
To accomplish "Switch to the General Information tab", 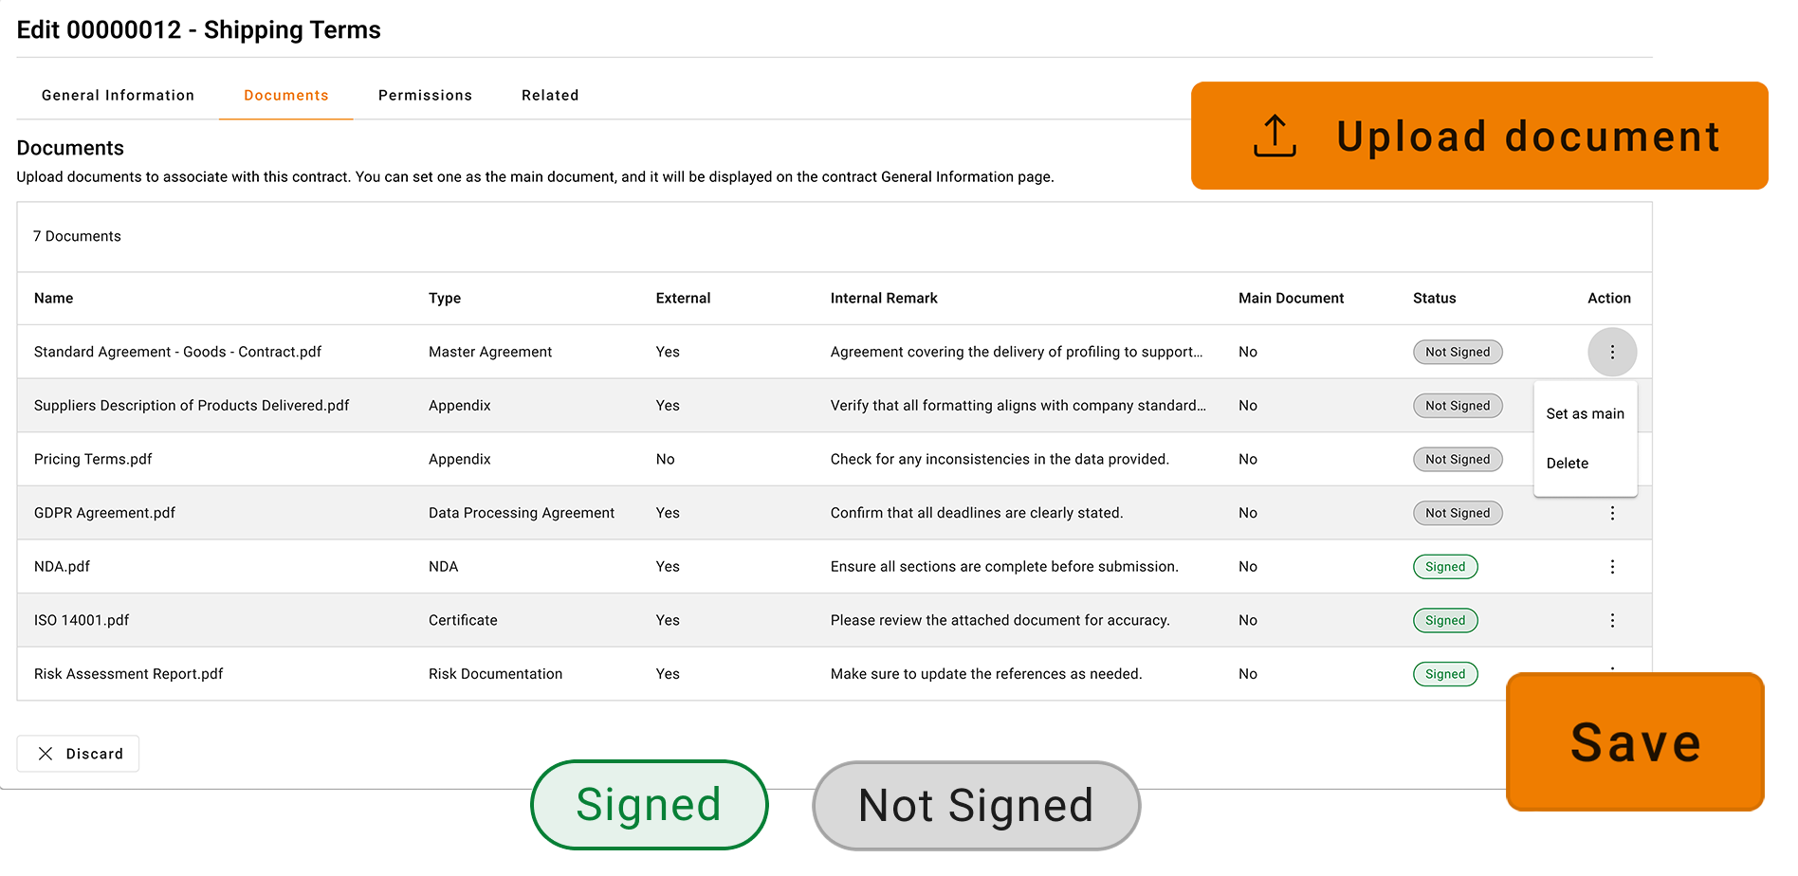I will point(118,96).
